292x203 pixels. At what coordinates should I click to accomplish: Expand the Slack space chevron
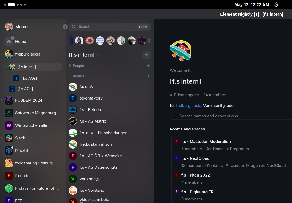point(2,138)
